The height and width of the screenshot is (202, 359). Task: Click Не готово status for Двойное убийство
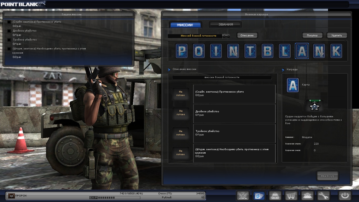tap(181, 113)
